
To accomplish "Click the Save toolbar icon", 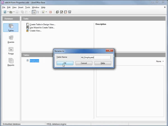I will [x=17, y=12].
